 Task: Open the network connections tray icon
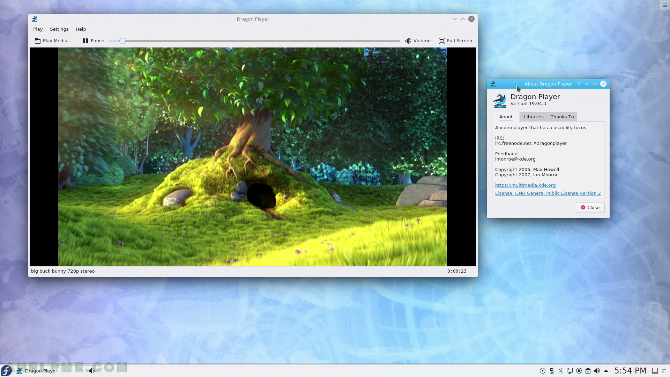(570, 371)
